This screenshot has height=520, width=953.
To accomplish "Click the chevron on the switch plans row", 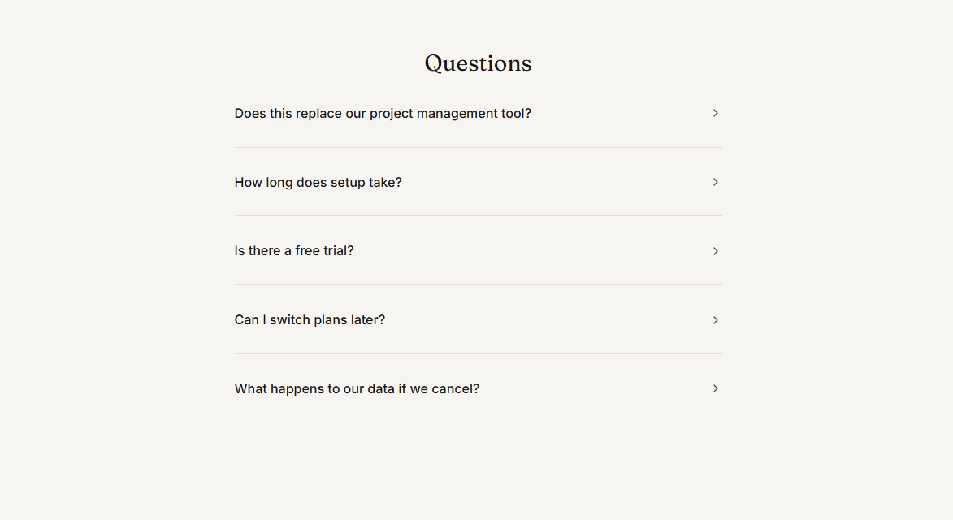I will tap(715, 320).
